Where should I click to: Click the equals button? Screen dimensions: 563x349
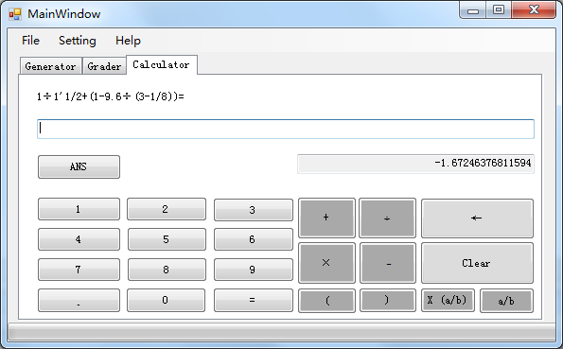tap(254, 300)
